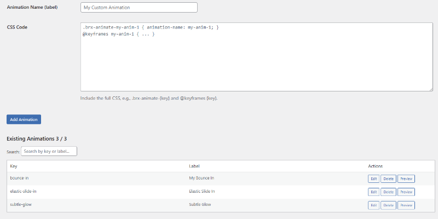The width and height of the screenshot is (438, 219).
Task: Edit the bounce-in animation
Action: (373, 178)
